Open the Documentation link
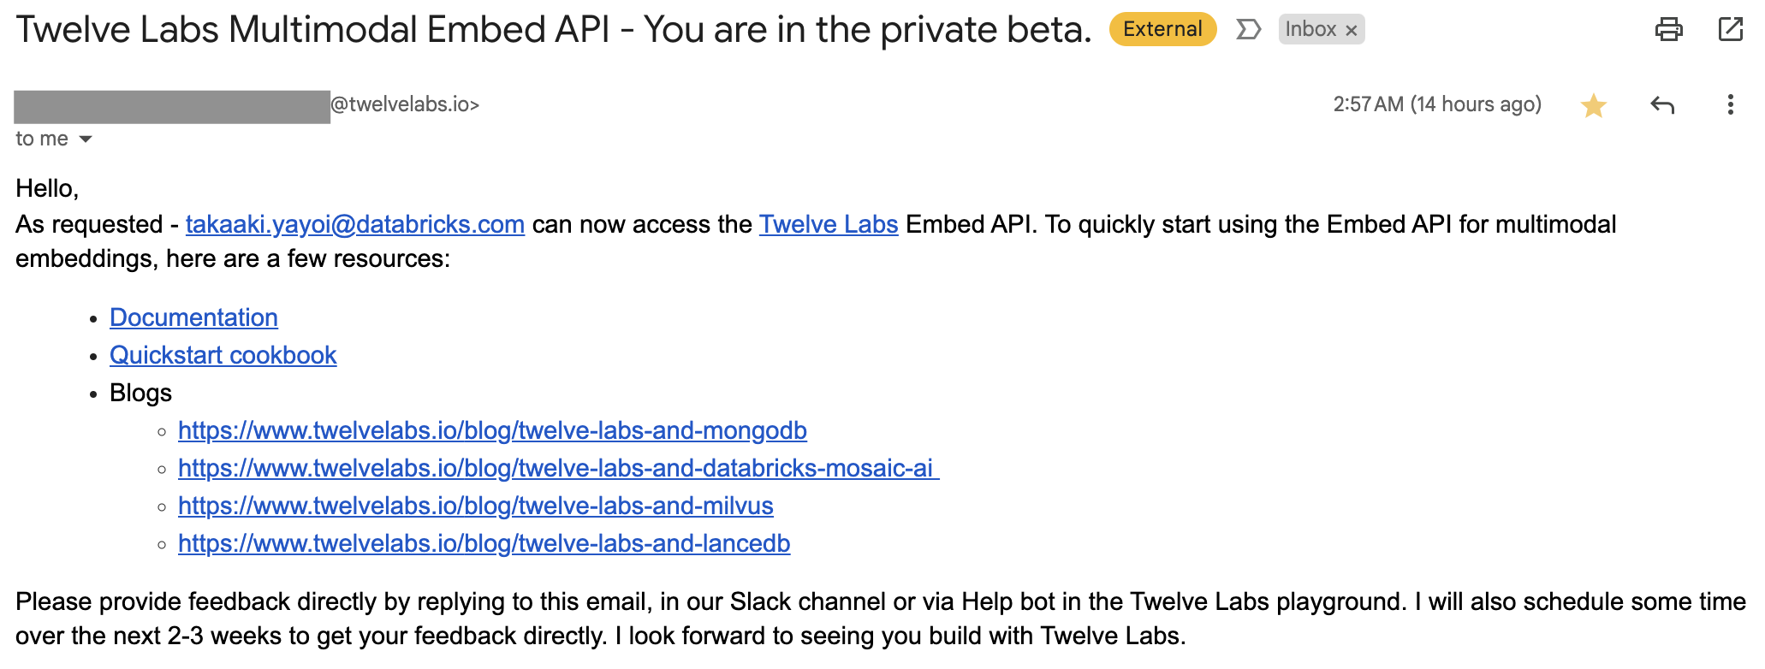 point(193,317)
